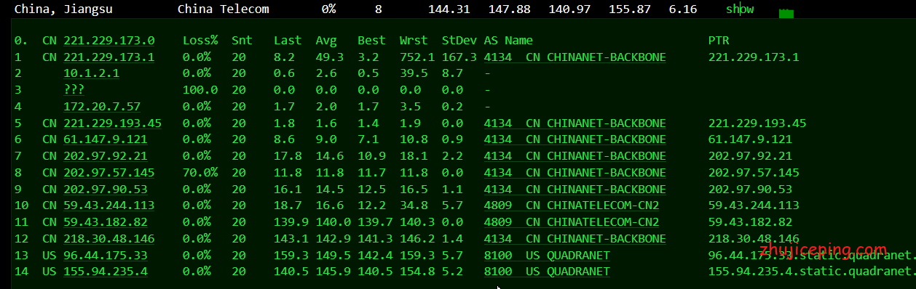Open the IP link 59.43.182.82
Screen dimensions: 916x289
pyautogui.click(x=106, y=222)
